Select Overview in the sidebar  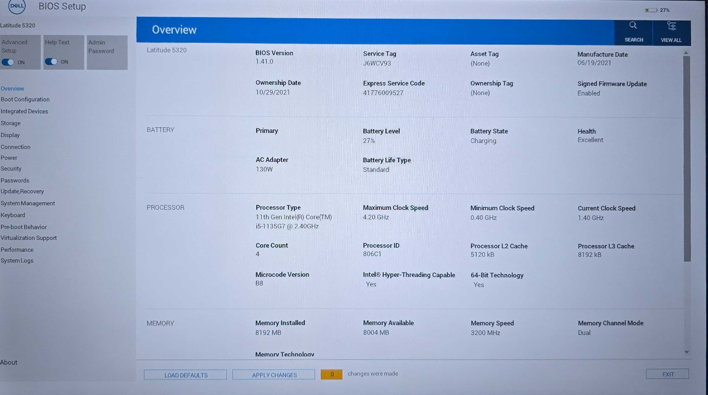coord(12,88)
